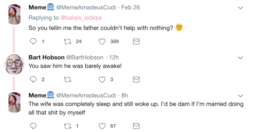The width and height of the screenshot is (254, 132).
Task: View Bart Hobson's avatar picture
Action: [x=14, y=64]
